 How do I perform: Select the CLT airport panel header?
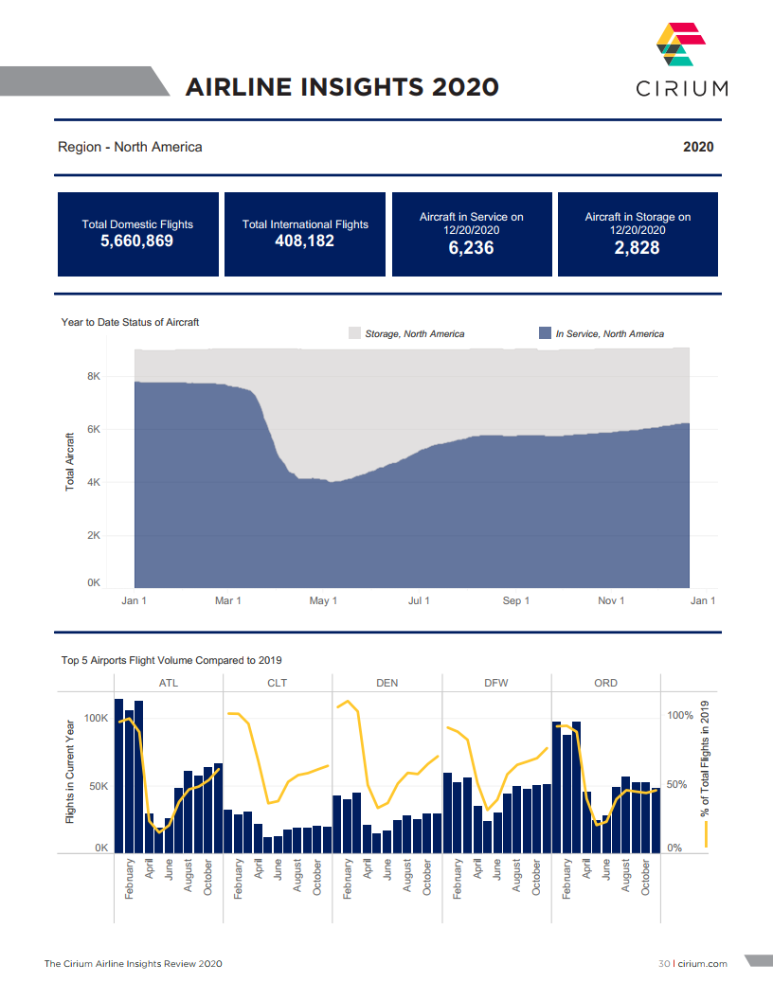[x=278, y=683]
